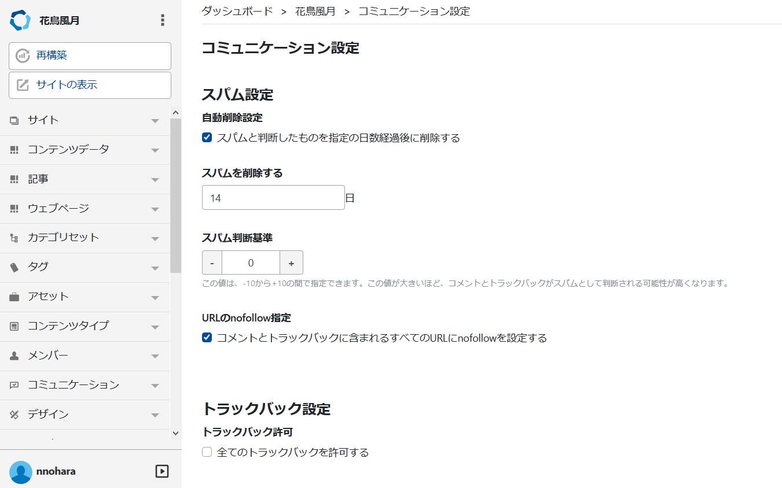Decrease spam threshold with minus button
782x488 pixels.
tap(212, 263)
